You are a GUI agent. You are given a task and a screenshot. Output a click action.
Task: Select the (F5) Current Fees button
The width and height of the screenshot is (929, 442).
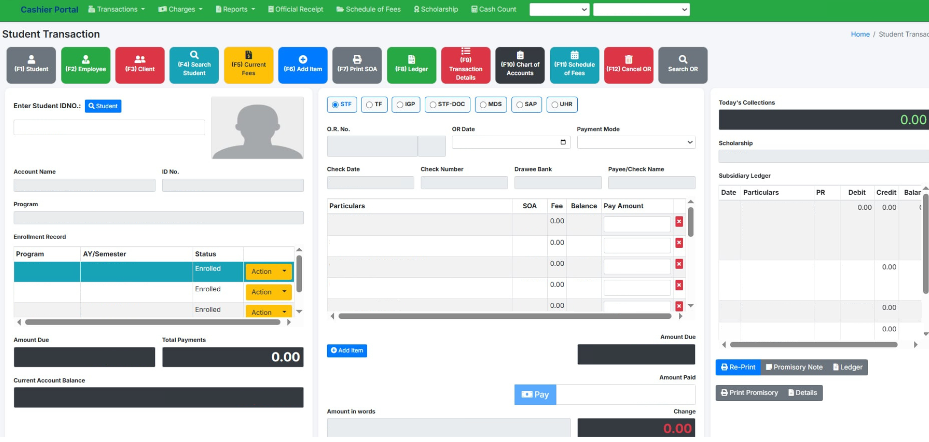click(248, 65)
